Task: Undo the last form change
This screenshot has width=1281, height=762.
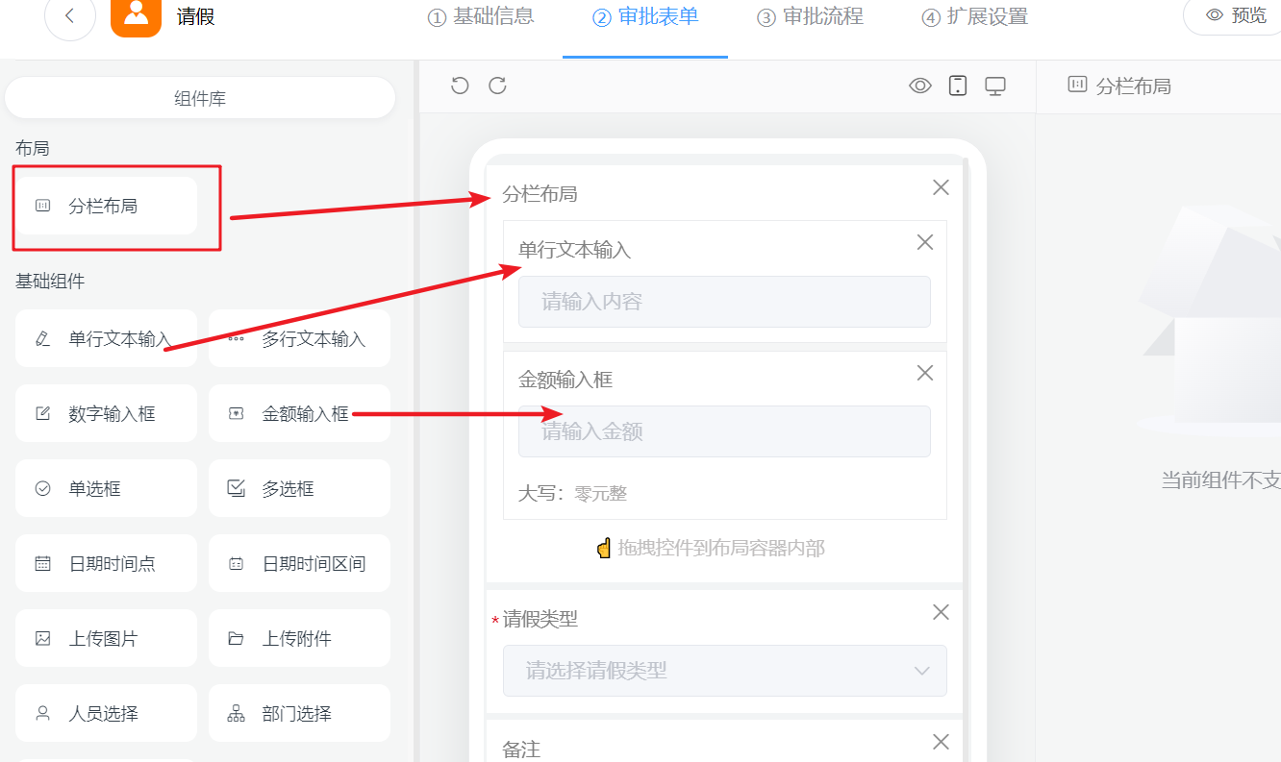Action: [x=460, y=86]
